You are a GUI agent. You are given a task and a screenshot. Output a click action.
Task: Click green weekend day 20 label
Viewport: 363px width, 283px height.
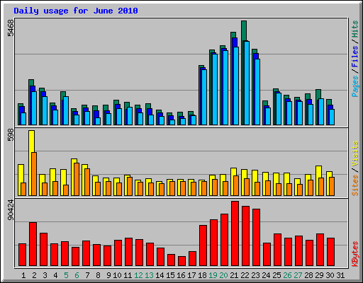223,275
